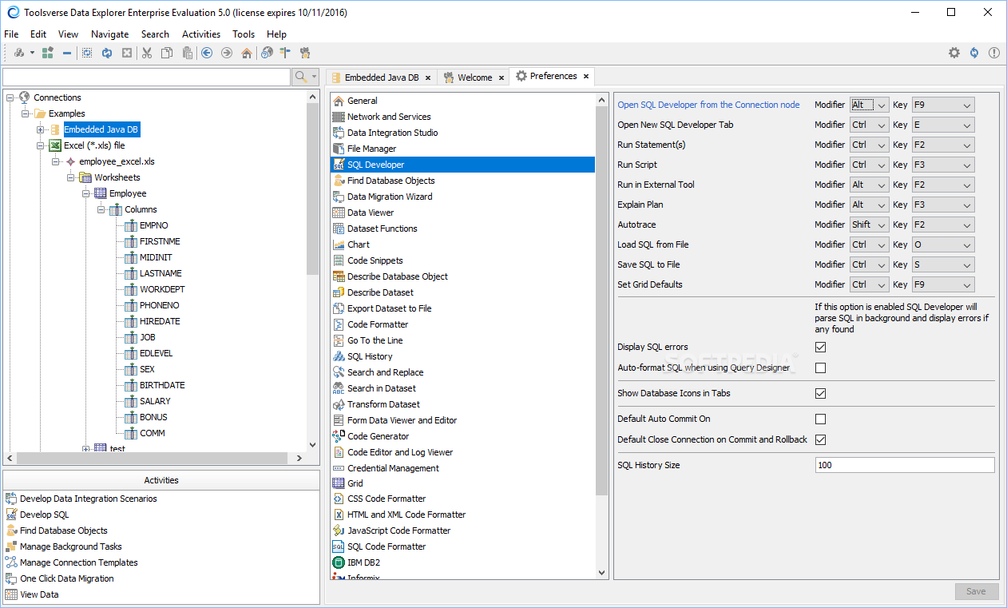Image resolution: width=1007 pixels, height=608 pixels.
Task: Expand the Embedded Java DB tree node
Action: coord(41,129)
